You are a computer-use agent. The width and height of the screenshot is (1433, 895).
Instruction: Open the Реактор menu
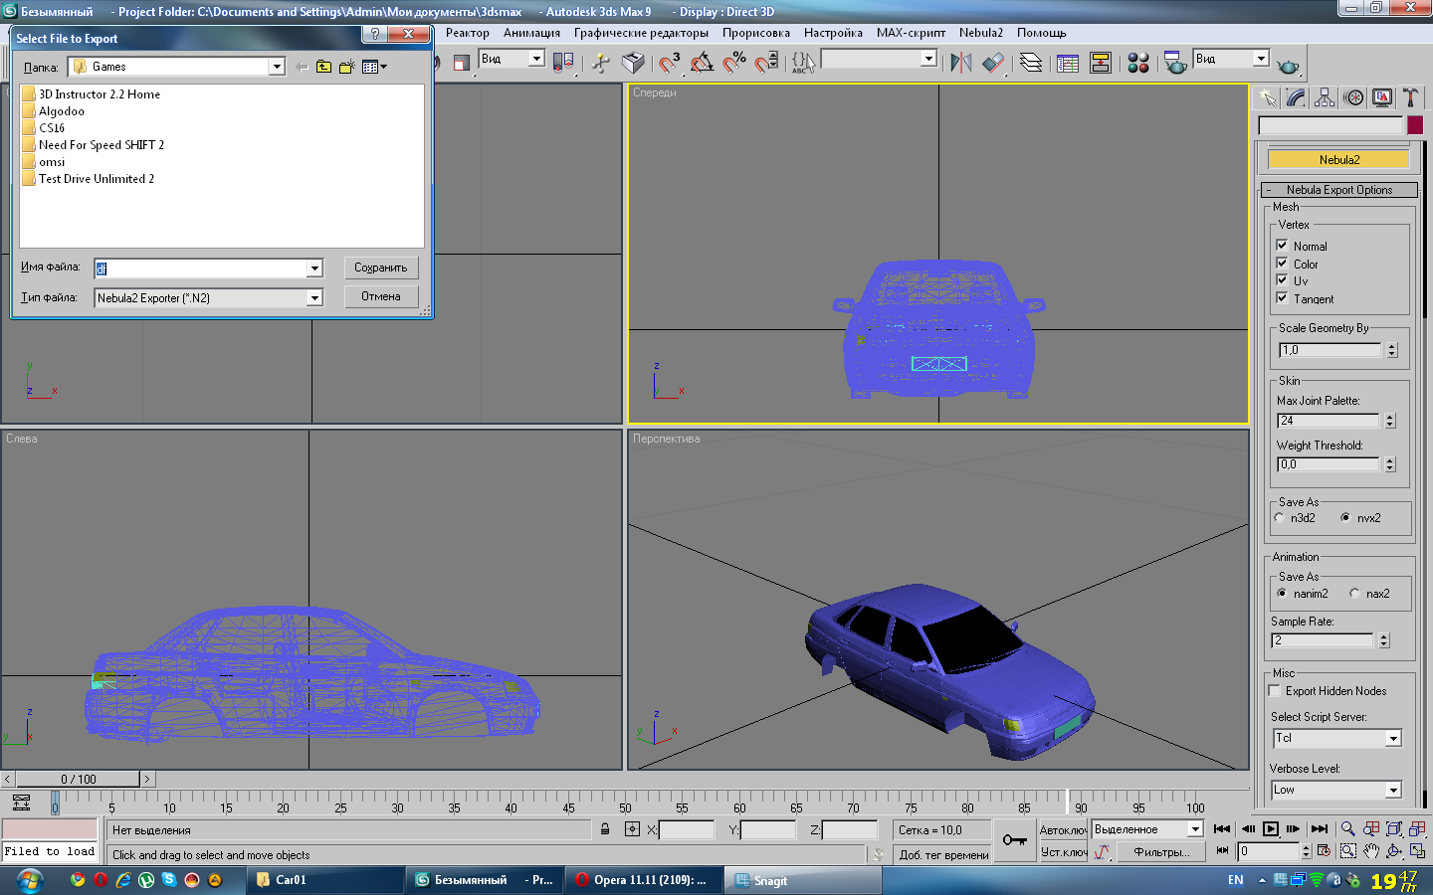pyautogui.click(x=467, y=33)
